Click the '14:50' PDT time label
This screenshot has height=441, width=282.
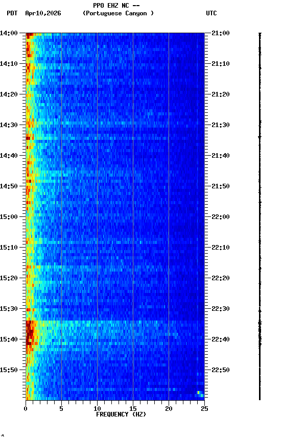point(9,186)
